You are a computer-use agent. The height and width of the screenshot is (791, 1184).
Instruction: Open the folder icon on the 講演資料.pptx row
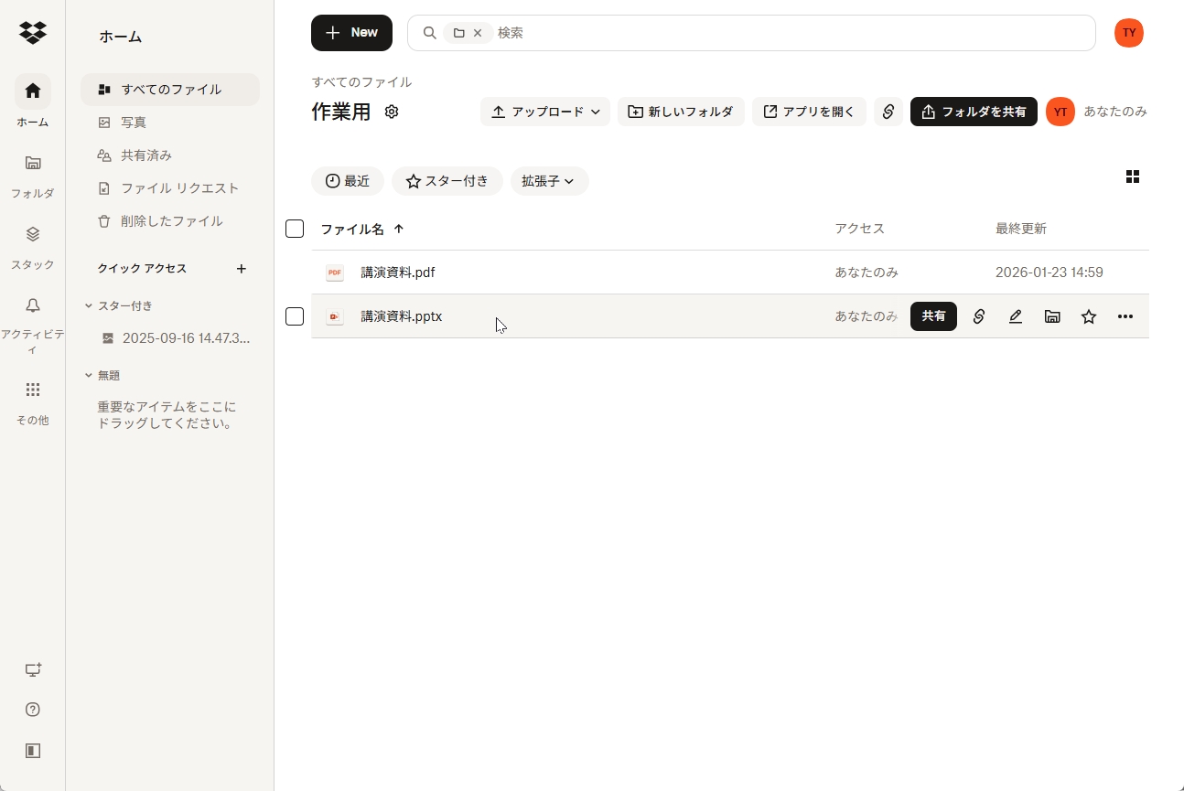click(1052, 316)
